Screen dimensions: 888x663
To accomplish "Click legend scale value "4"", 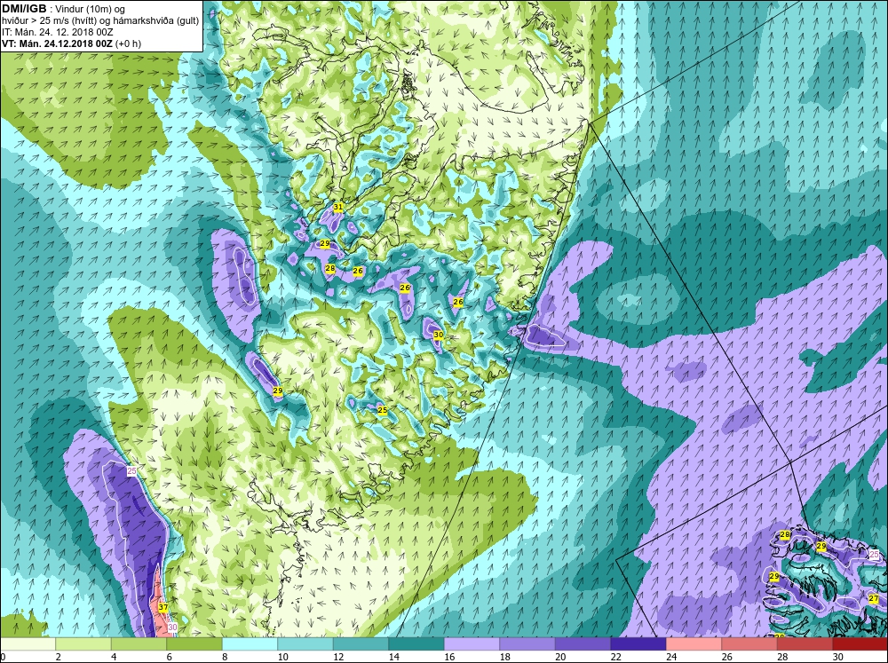I will [x=114, y=657].
